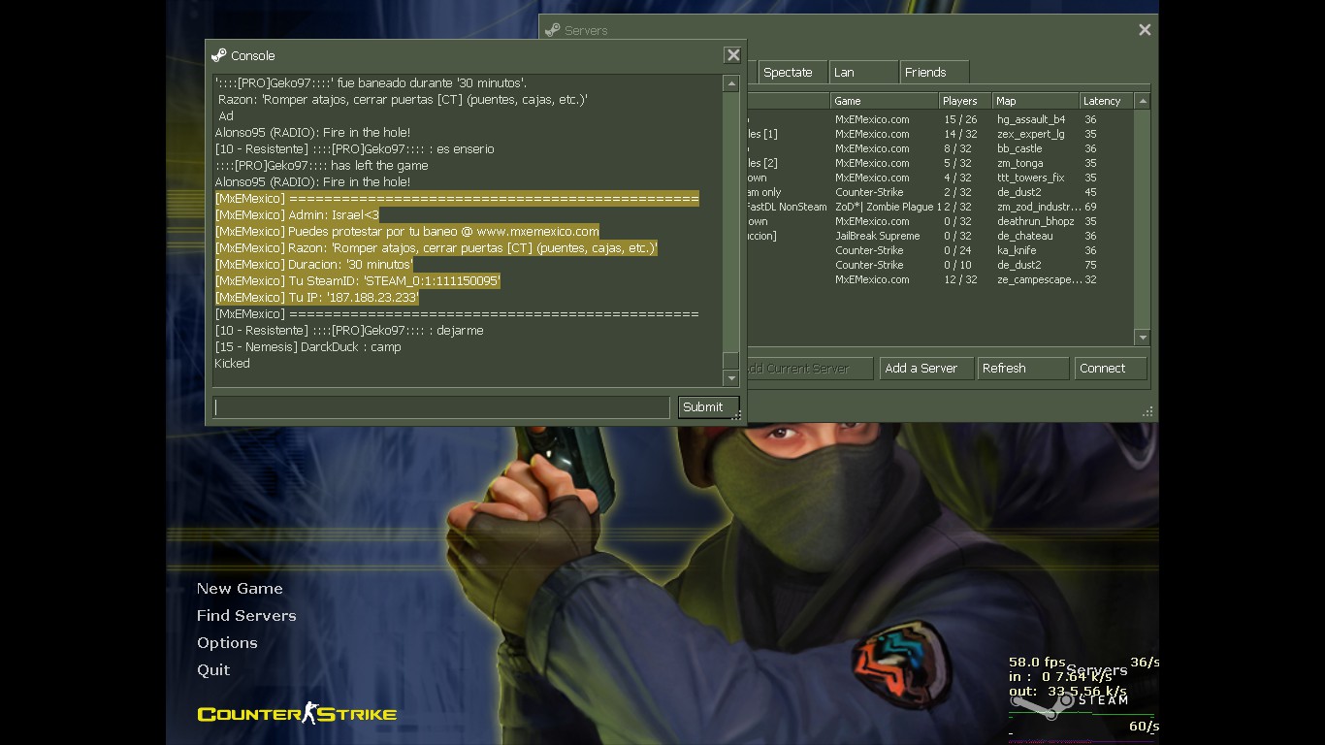Sort server list by Players column

point(965,101)
